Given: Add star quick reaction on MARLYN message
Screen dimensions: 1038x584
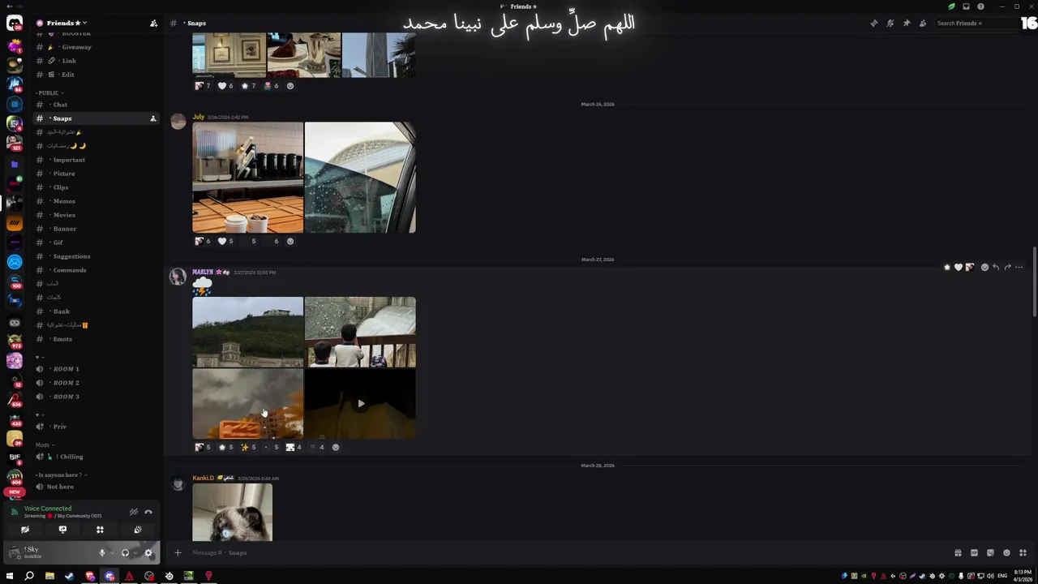Looking at the screenshot, I should [946, 267].
